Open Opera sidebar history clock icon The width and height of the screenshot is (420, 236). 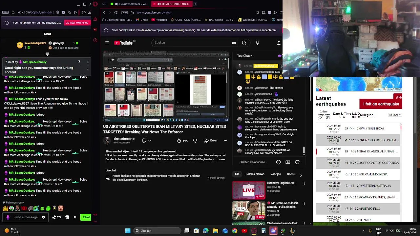pyautogui.click(x=95, y=41)
